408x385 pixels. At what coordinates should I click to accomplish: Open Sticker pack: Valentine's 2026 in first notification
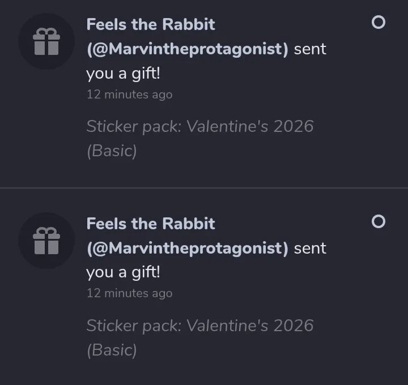pyautogui.click(x=199, y=126)
